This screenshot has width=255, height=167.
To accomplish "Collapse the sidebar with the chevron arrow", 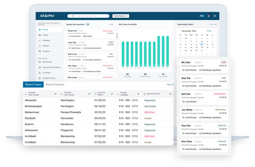I will click(62, 23).
